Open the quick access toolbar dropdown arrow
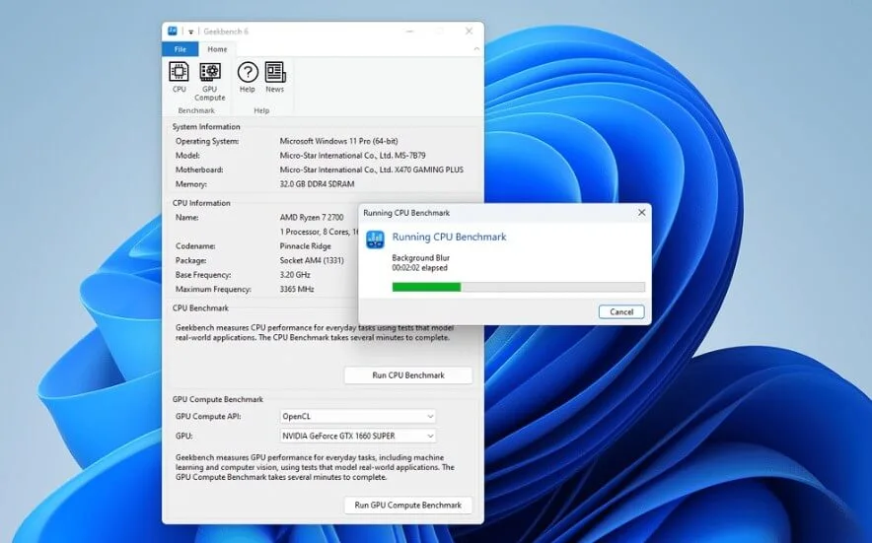The width and height of the screenshot is (872, 543). pyautogui.click(x=190, y=32)
